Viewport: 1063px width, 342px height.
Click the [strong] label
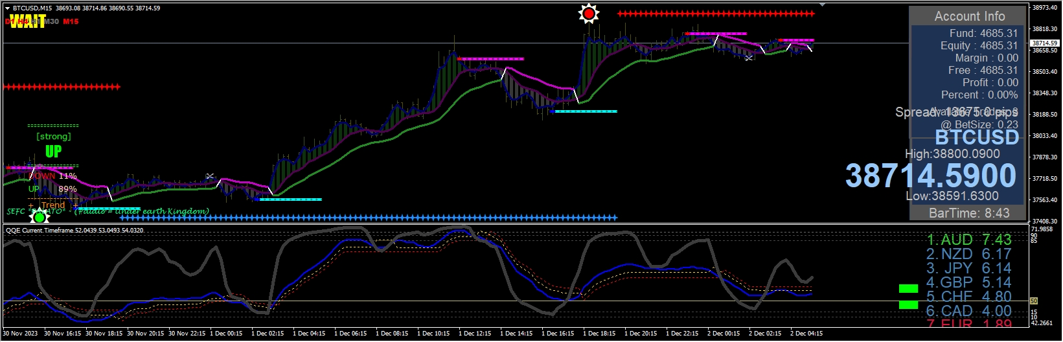tap(54, 136)
